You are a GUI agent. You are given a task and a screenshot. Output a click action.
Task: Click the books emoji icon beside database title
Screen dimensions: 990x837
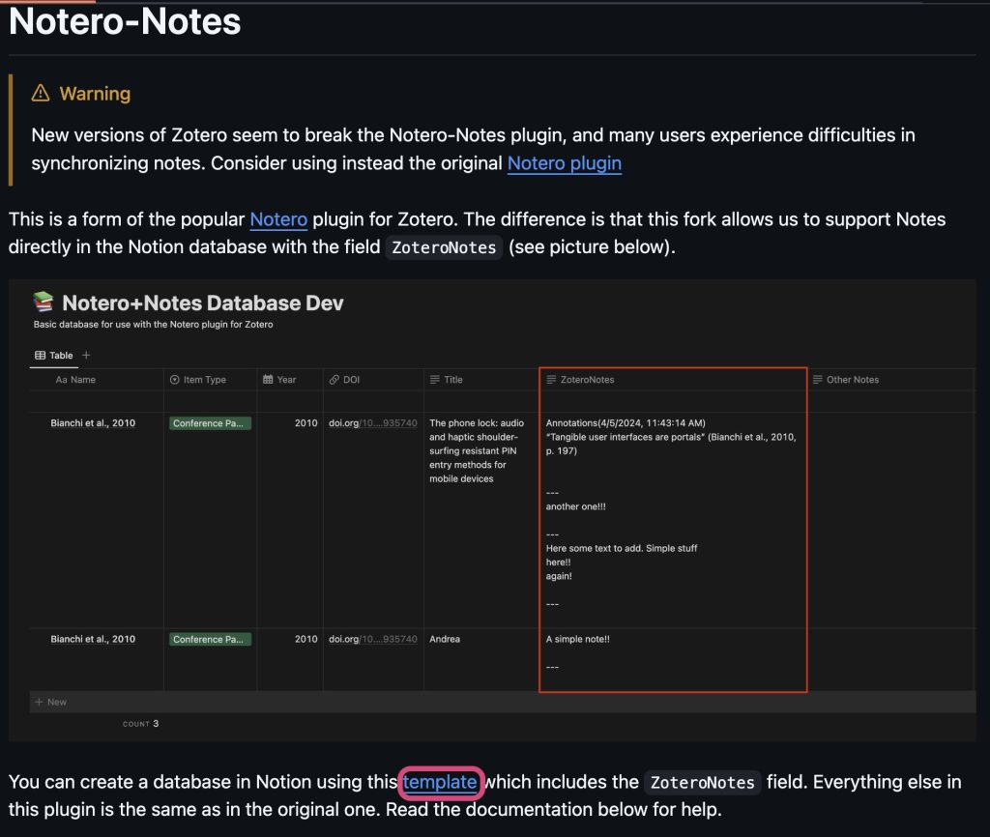click(44, 303)
